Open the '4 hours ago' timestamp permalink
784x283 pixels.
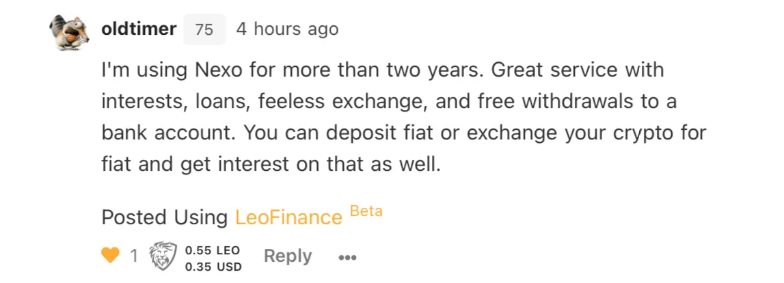click(x=287, y=29)
